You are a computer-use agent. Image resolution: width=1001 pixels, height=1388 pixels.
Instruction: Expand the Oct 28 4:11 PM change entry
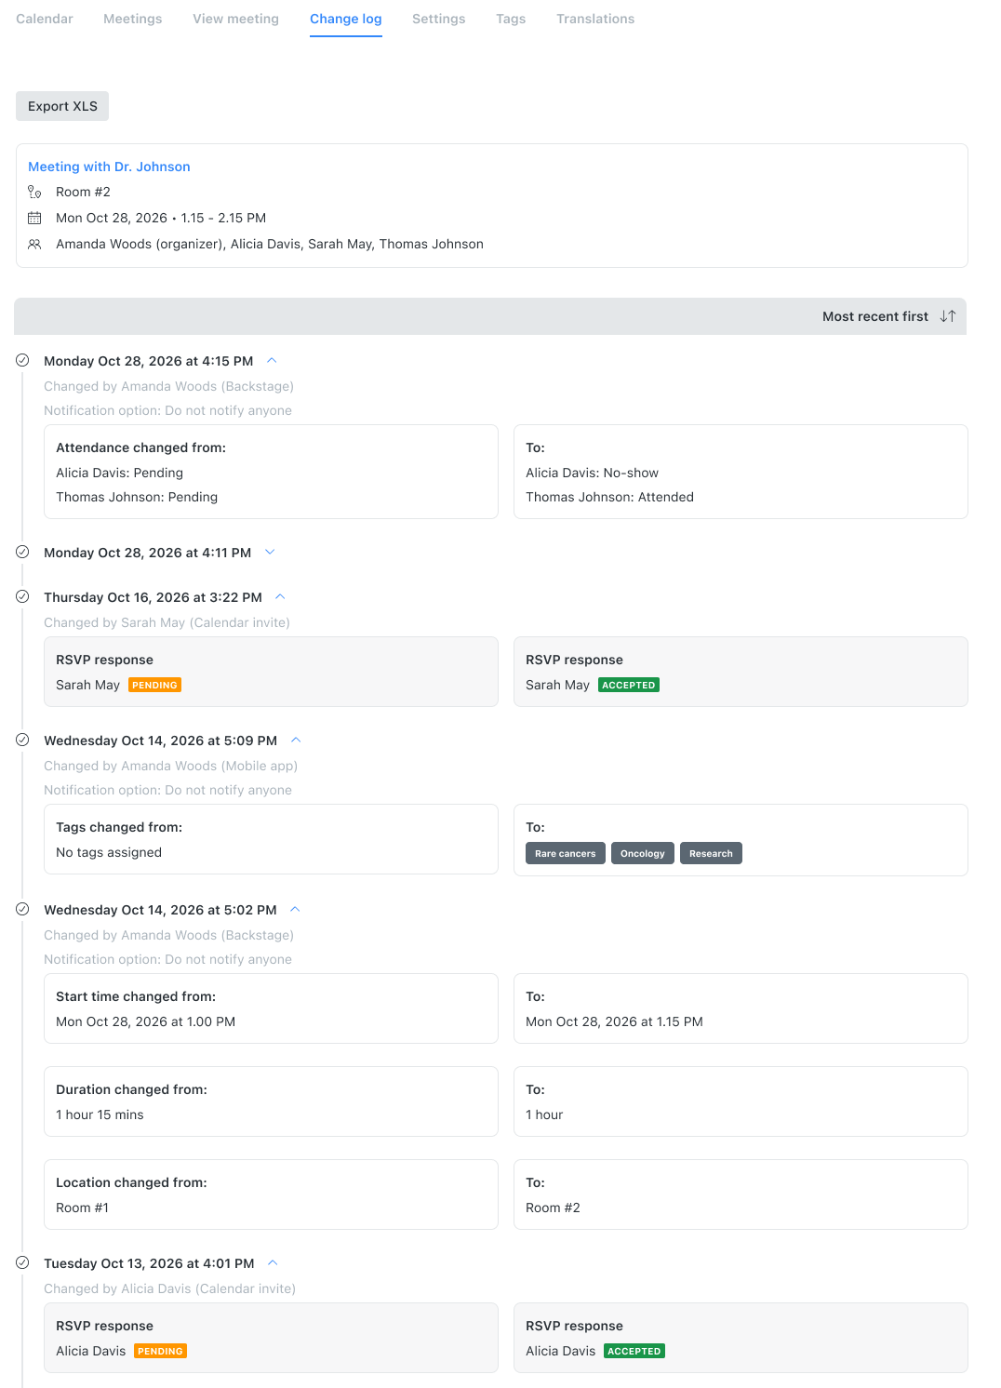(x=270, y=552)
